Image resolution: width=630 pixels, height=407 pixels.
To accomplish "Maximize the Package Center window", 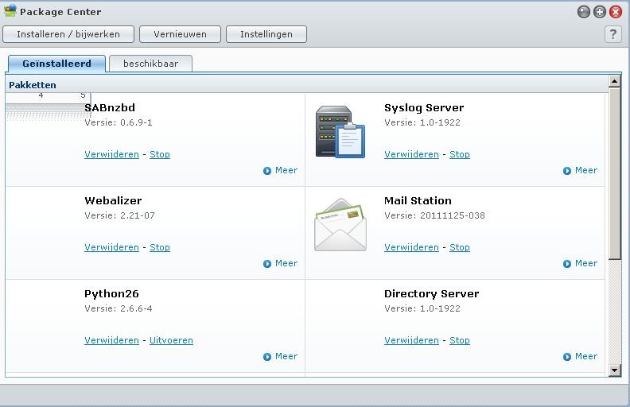I will 600,12.
